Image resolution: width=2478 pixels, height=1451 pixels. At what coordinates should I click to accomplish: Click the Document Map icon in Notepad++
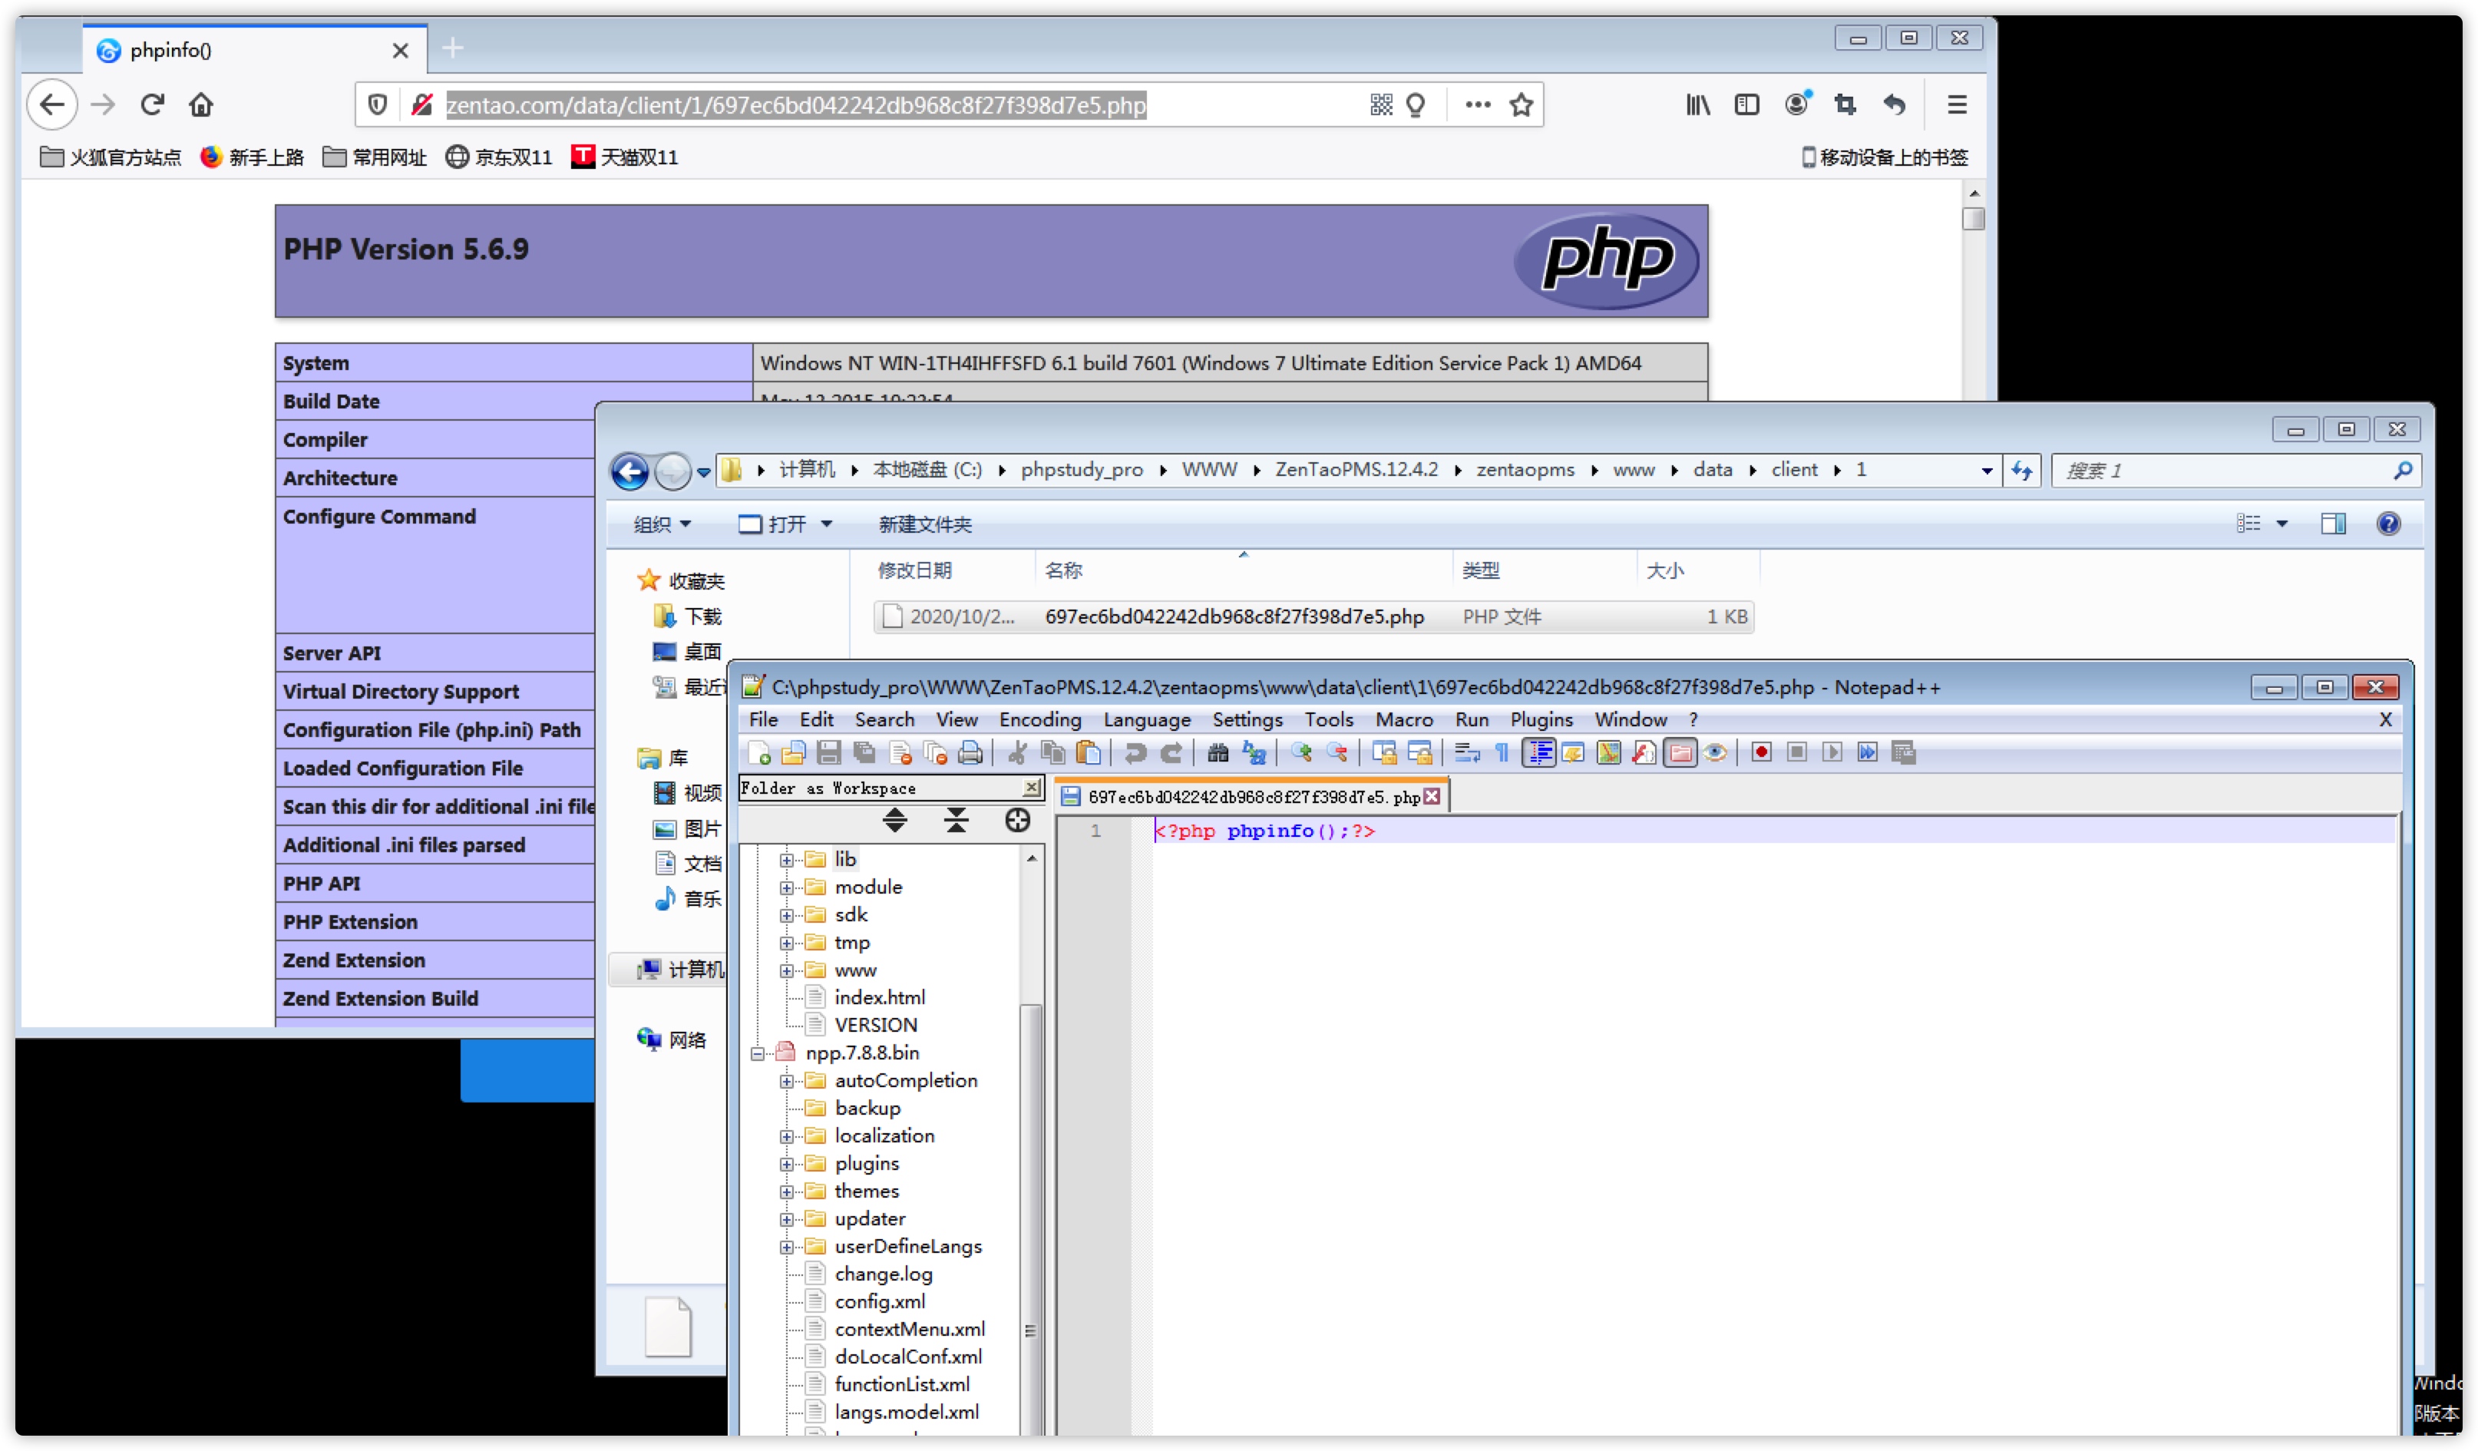[1609, 754]
